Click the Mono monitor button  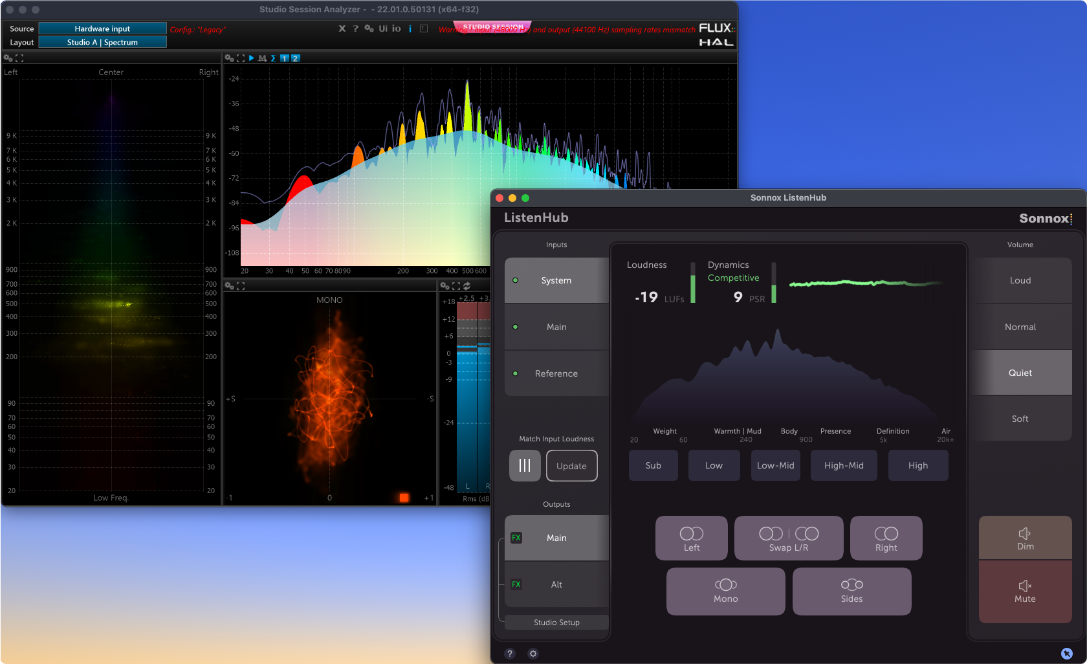[x=726, y=591]
